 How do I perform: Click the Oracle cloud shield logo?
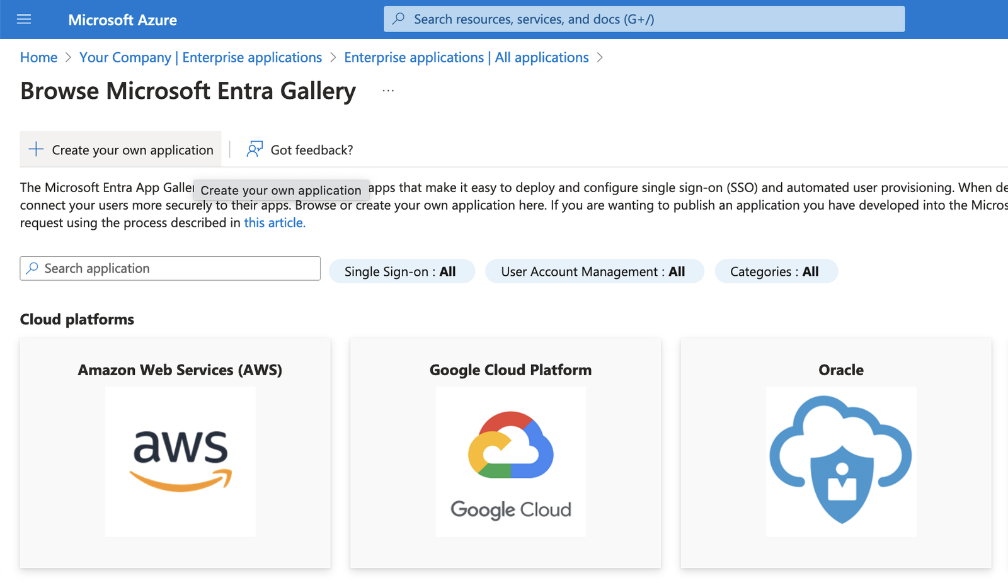click(841, 461)
